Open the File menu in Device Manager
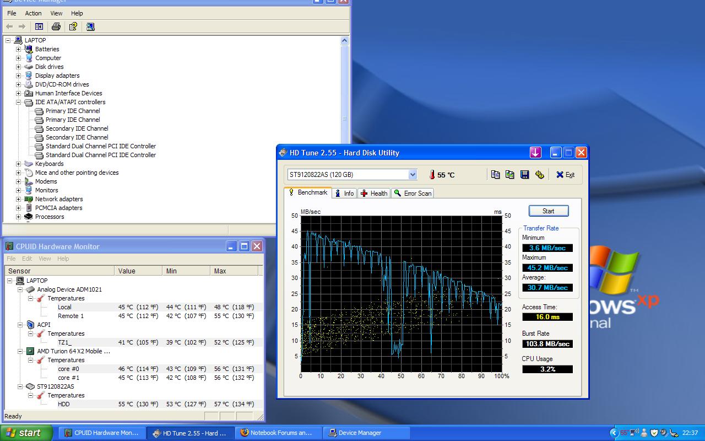Image resolution: width=705 pixels, height=441 pixels. pyautogui.click(x=12, y=13)
